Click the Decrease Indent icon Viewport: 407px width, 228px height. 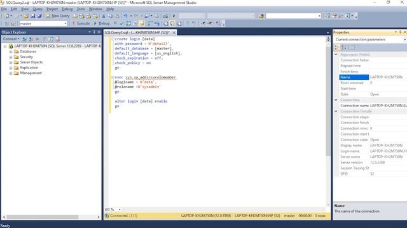pyautogui.click(x=203, y=23)
